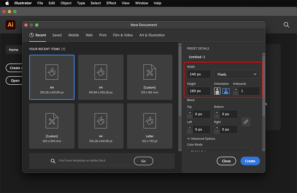Image resolution: width=297 pixels, height=193 pixels.
Task: Open the Window menu
Action: click(x=142, y=3)
